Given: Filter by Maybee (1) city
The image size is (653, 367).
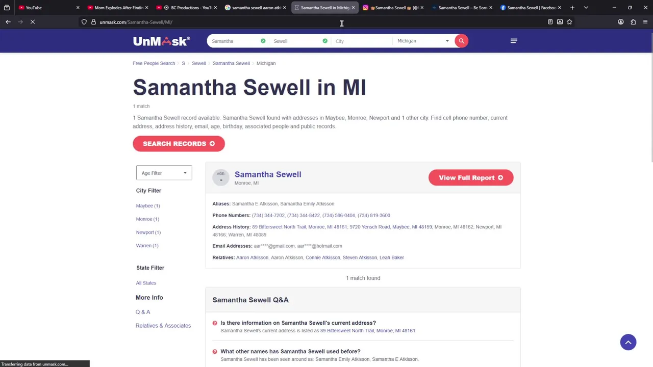Looking at the screenshot, I should click(148, 205).
